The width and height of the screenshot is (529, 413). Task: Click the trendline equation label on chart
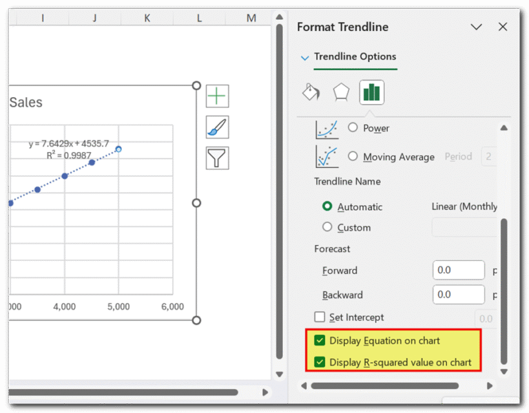pyautogui.click(x=69, y=144)
